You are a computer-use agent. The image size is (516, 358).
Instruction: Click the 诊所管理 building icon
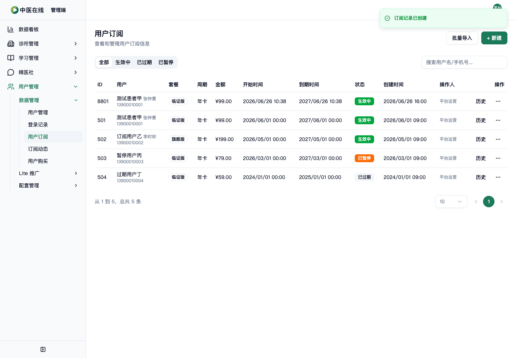coord(11,44)
